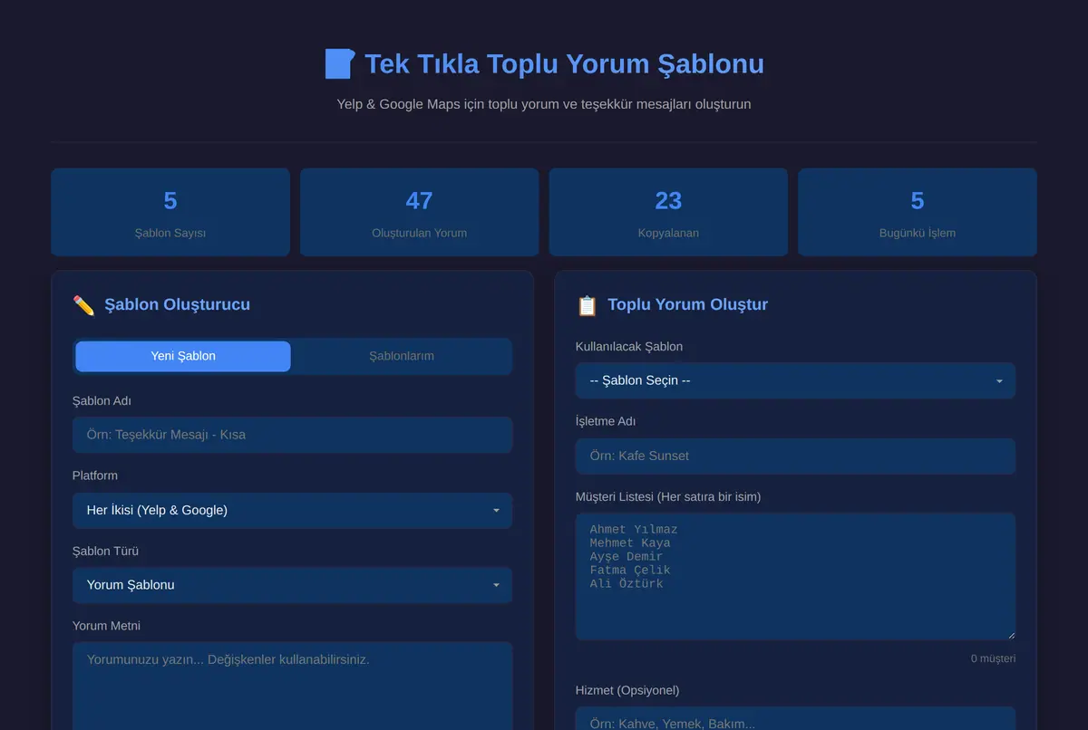Image resolution: width=1088 pixels, height=730 pixels.
Task: Open the Şablonlarım tab
Action: click(402, 356)
